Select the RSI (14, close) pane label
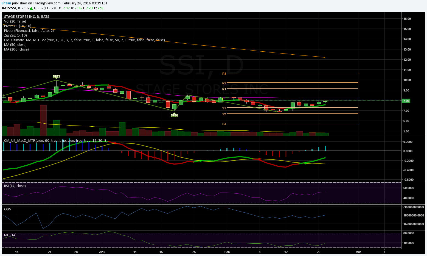This screenshot has width=427, height=256. point(15,186)
